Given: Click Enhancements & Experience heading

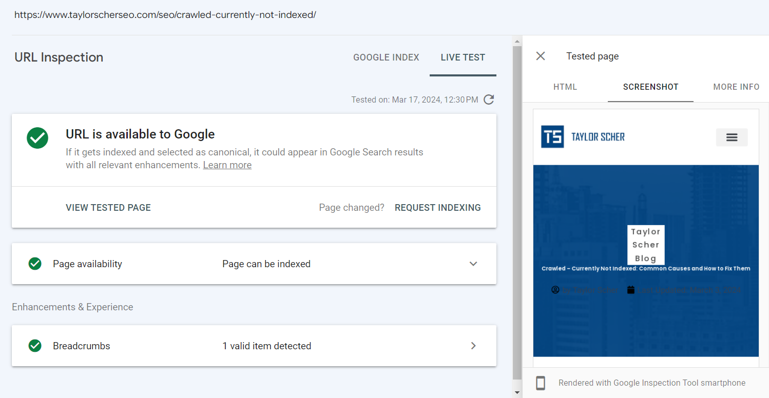Looking at the screenshot, I should click(x=72, y=307).
